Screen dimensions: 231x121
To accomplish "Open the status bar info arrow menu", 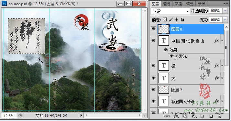I will (x=81, y=115).
